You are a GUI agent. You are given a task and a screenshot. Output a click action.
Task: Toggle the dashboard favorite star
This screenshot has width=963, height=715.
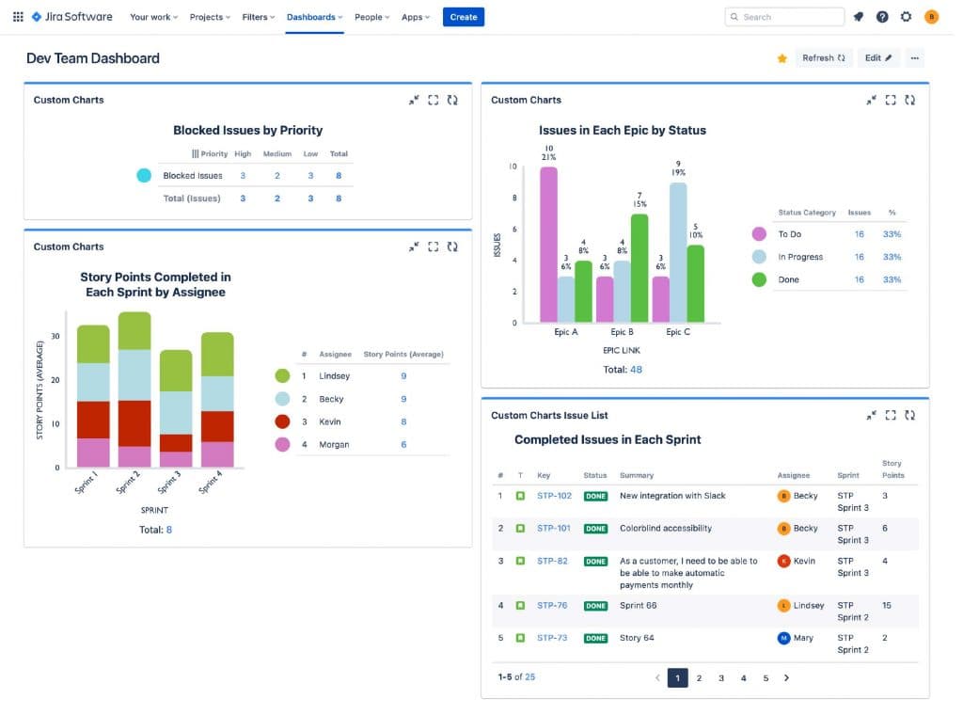(781, 58)
